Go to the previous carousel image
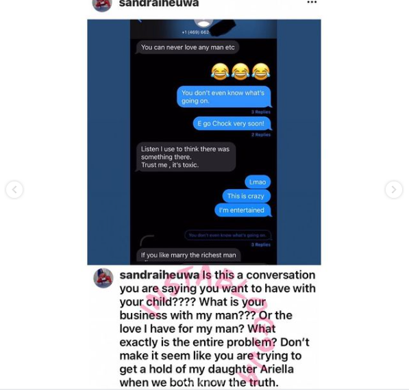409x391 pixels. (x=14, y=190)
